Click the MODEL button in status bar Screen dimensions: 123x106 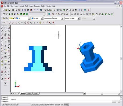coord(67,105)
